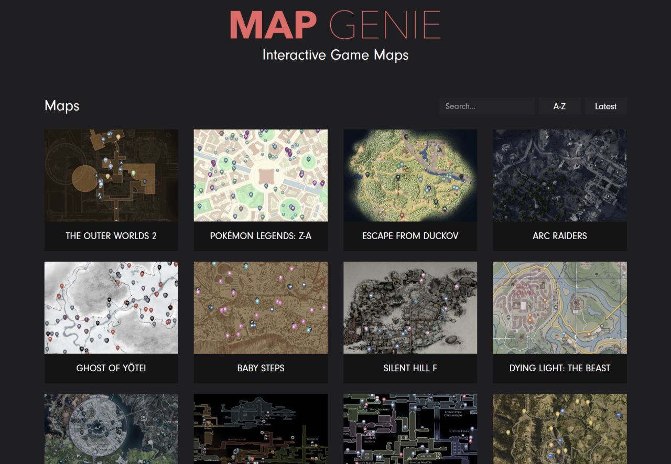Select the "ESCAPE FROM DUCKOV" title link
The width and height of the screenshot is (671, 464).
point(410,236)
